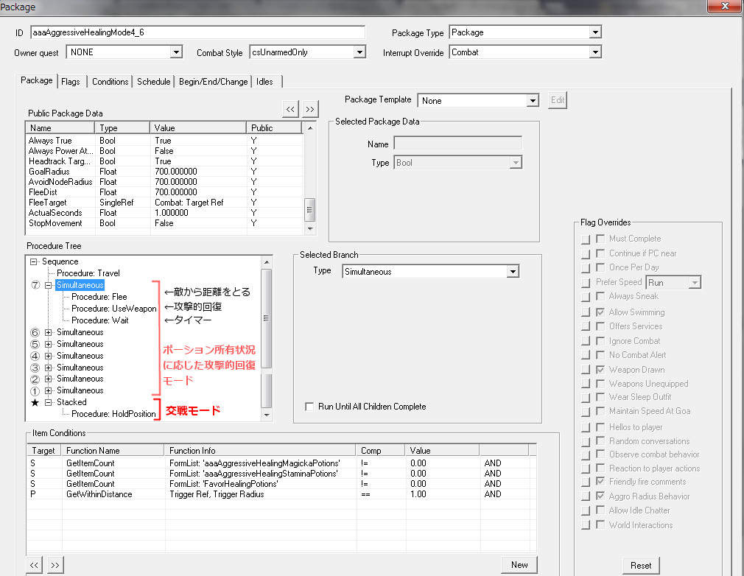Open the Selected Branch Type dropdown

tap(513, 271)
